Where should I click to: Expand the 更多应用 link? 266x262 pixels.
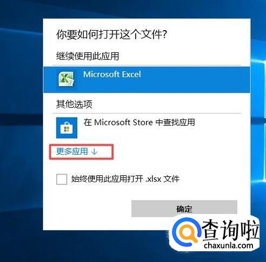pos(72,151)
